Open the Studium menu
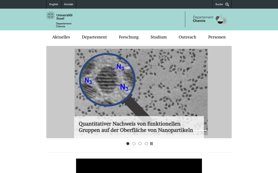278x173 pixels. click(x=158, y=37)
